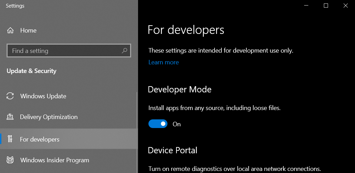This screenshot has width=355, height=173.
Task: Open the Windows Update page
Action: point(69,96)
